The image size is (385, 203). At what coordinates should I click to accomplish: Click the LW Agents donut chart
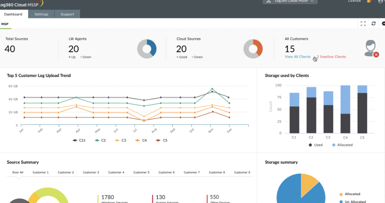tap(147, 49)
